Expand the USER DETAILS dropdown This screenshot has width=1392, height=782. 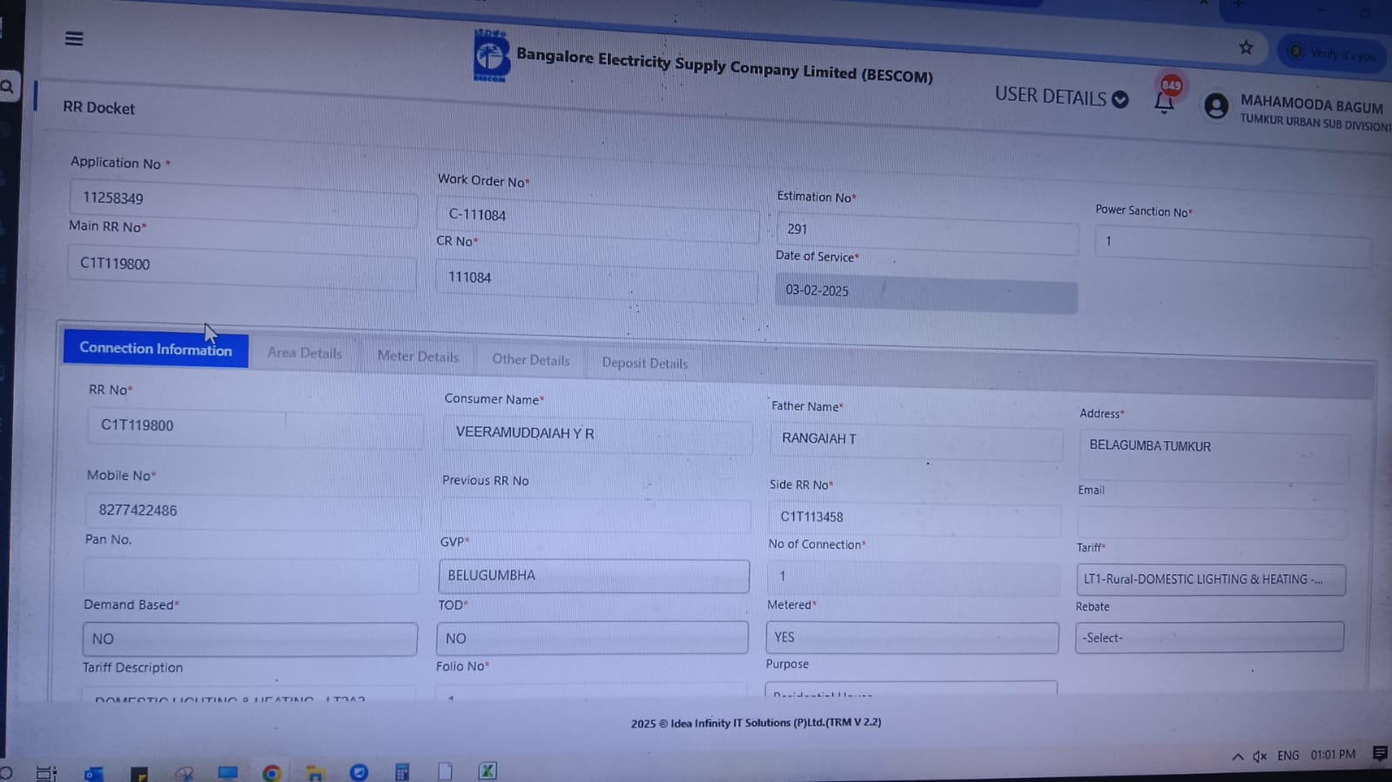pyautogui.click(x=1061, y=97)
